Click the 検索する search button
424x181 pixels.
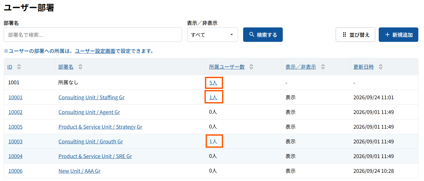coord(263,35)
